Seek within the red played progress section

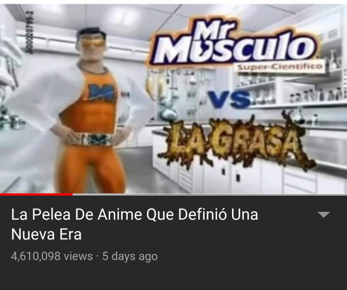(36, 195)
